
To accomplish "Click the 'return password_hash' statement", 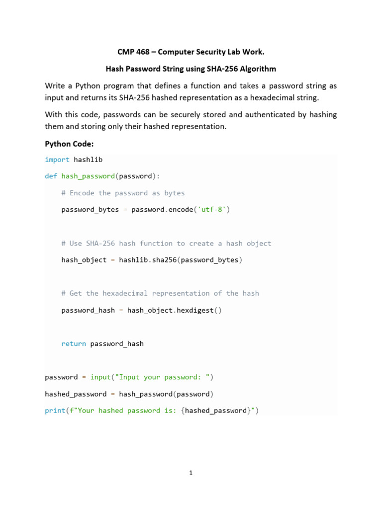I will (x=102, y=343).
